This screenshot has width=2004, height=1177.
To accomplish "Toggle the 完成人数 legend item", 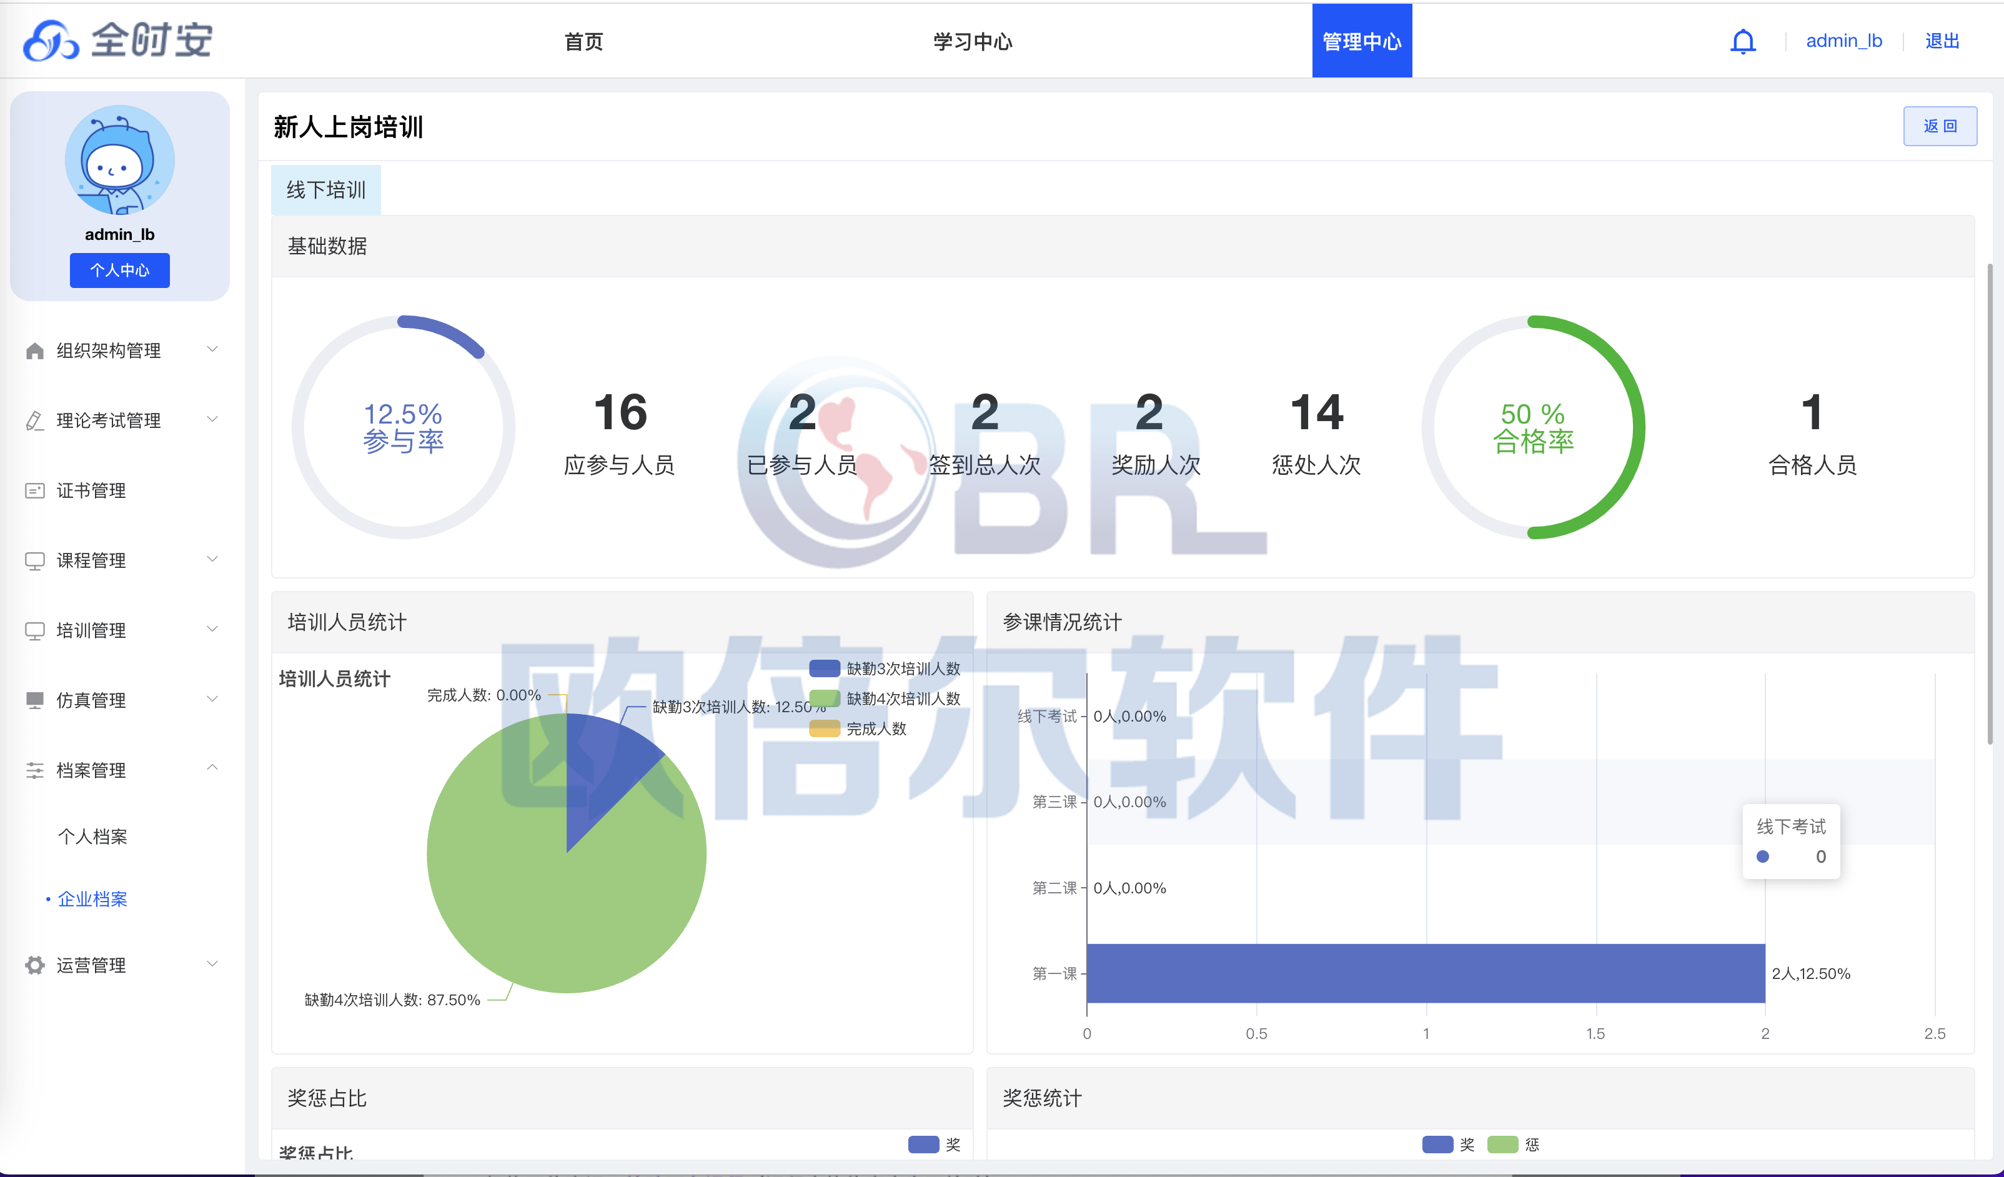I will click(857, 728).
